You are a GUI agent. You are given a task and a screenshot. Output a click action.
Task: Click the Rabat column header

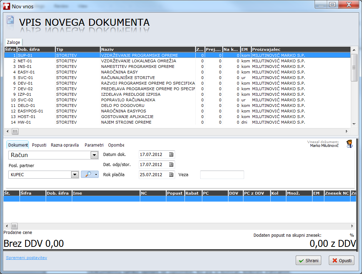[x=193, y=193]
